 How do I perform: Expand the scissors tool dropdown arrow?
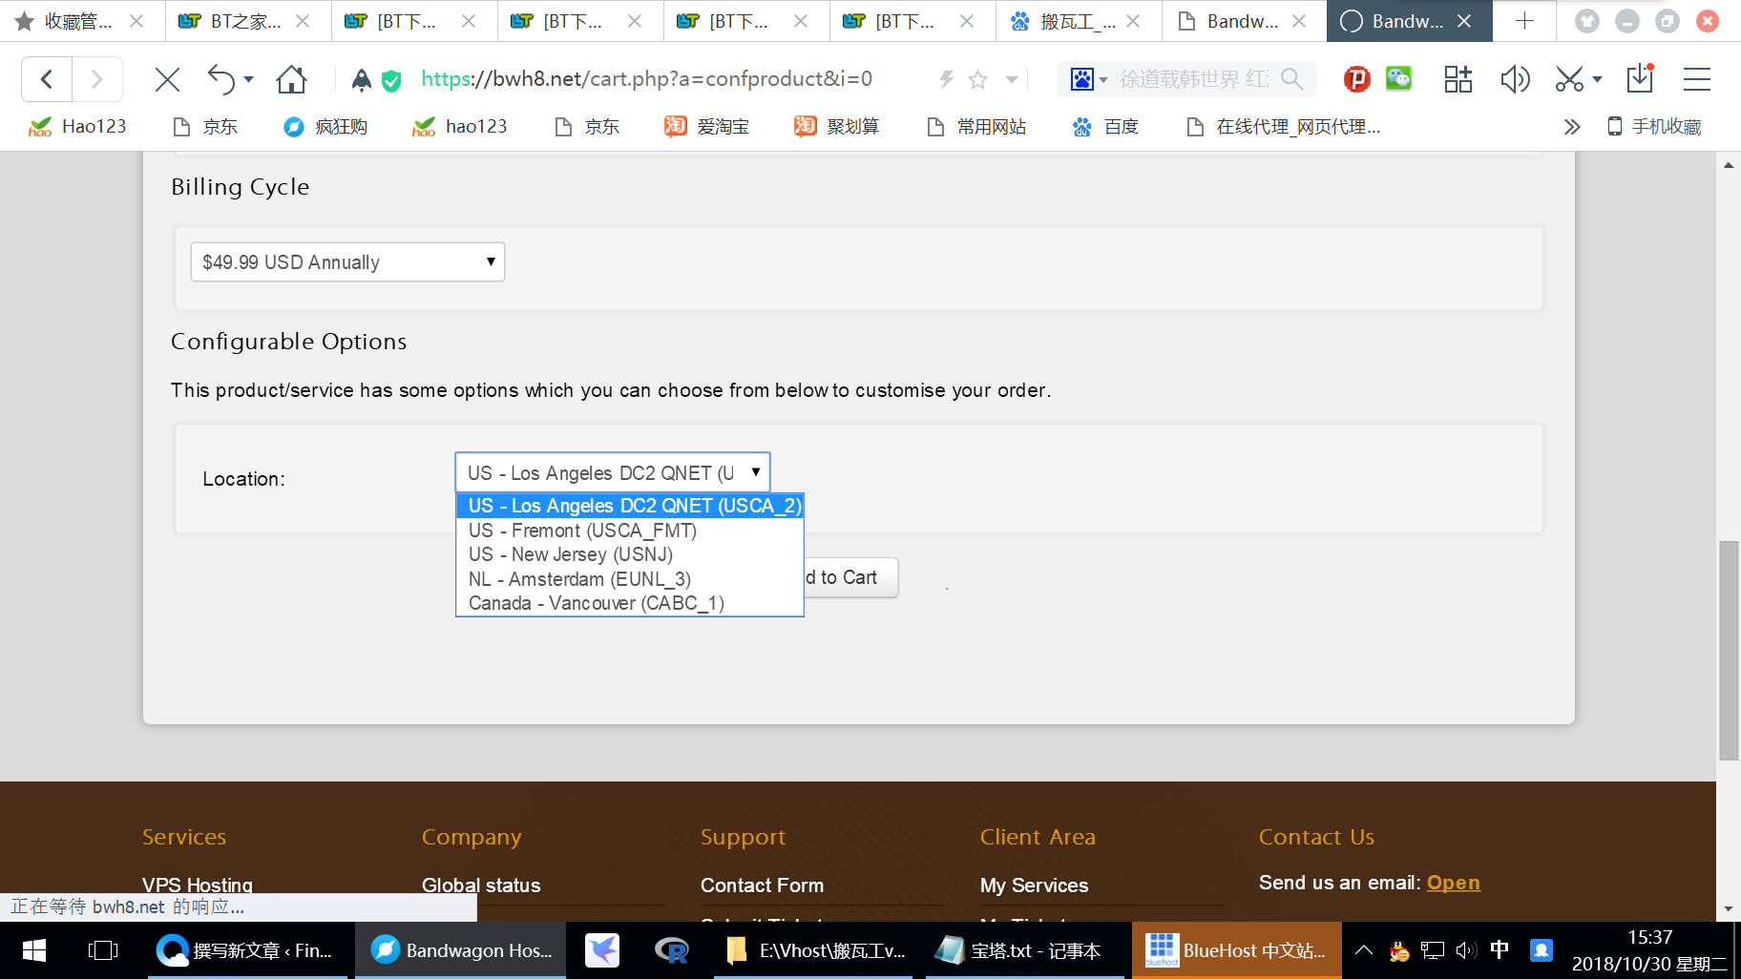[x=1597, y=79]
